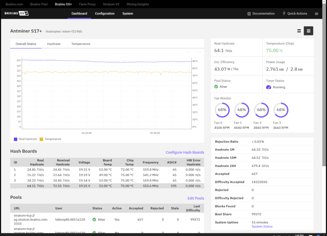Click the Hashrate 1M value 64.10 TH/s

point(260,150)
